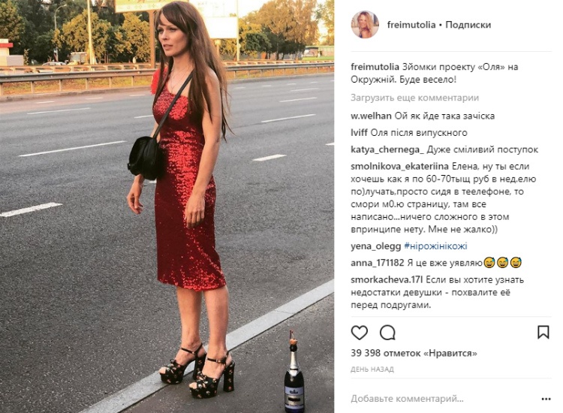Image resolution: width=563 pixels, height=413 pixels.
Task: Open the freimutolia profile avatar
Action: click(x=365, y=25)
